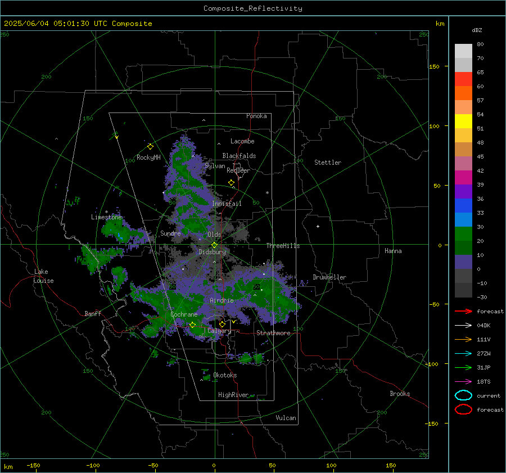Select the magenta 39-42 dBZ color swatch
The height and width of the screenshot is (473, 506).
[x=463, y=178]
